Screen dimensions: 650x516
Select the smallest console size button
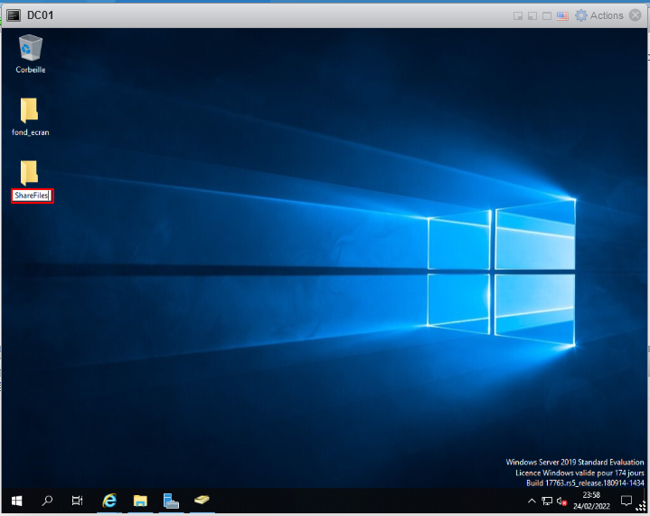click(x=518, y=15)
